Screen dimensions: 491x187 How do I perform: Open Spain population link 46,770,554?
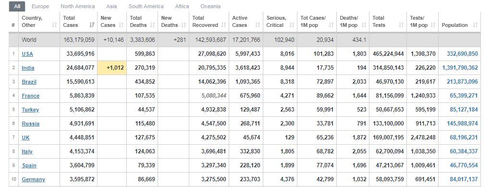pyautogui.click(x=464, y=165)
